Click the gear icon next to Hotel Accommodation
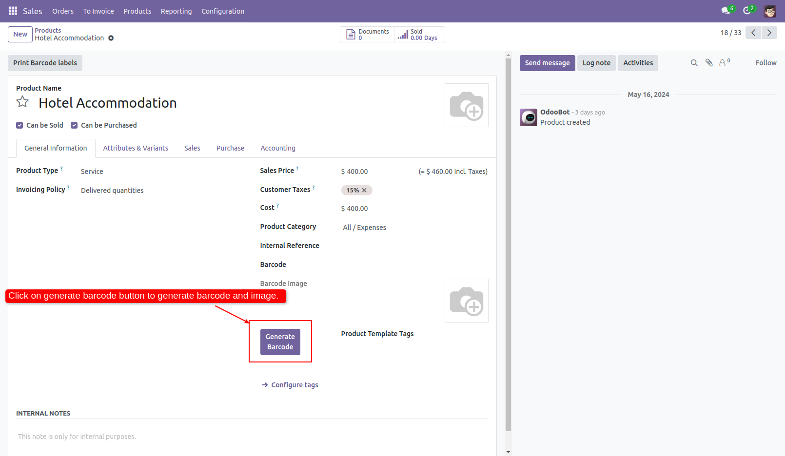 pos(111,38)
